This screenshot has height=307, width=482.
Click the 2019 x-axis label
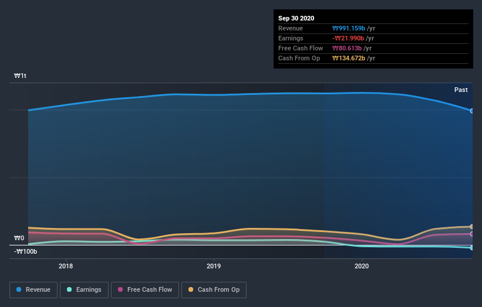pyautogui.click(x=214, y=266)
